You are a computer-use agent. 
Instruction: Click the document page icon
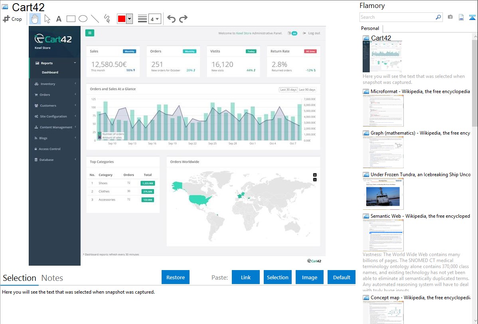(x=461, y=17)
